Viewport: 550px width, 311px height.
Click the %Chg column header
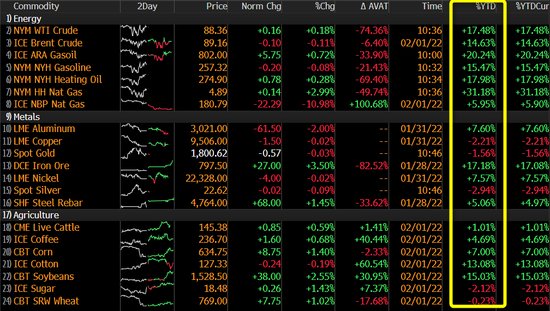point(325,7)
